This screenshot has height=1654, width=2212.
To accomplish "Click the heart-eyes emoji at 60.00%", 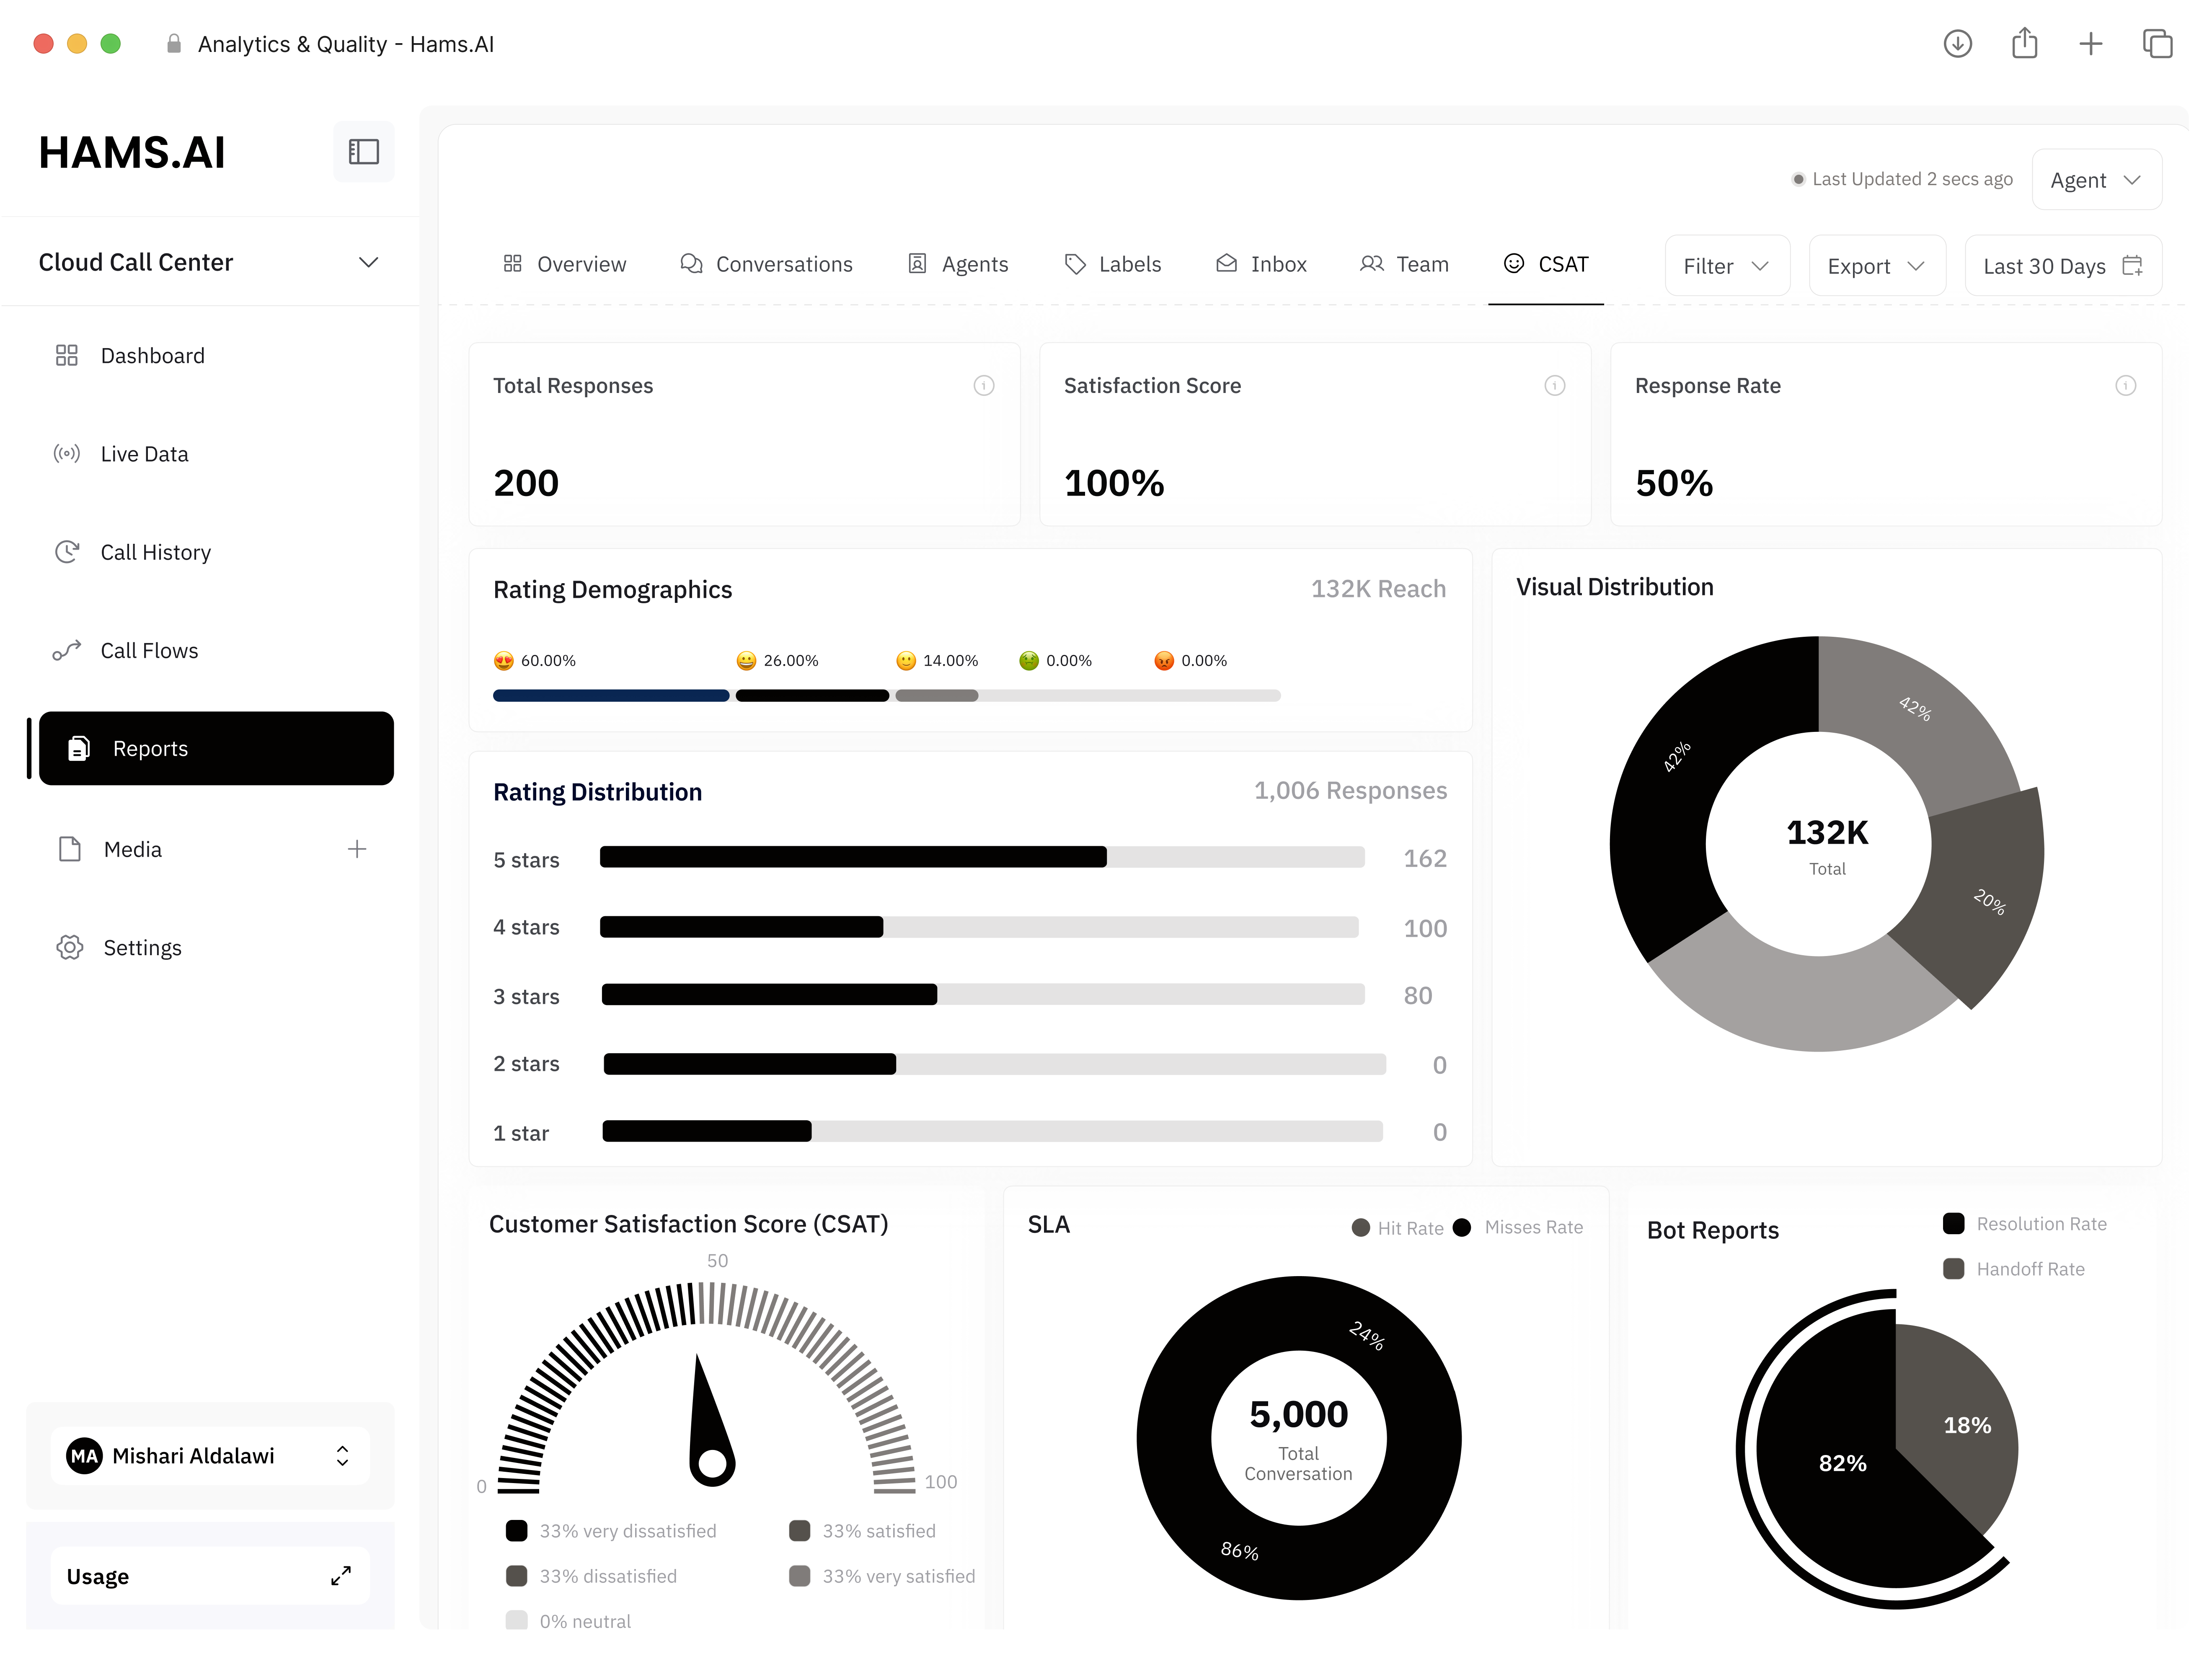I will (504, 661).
